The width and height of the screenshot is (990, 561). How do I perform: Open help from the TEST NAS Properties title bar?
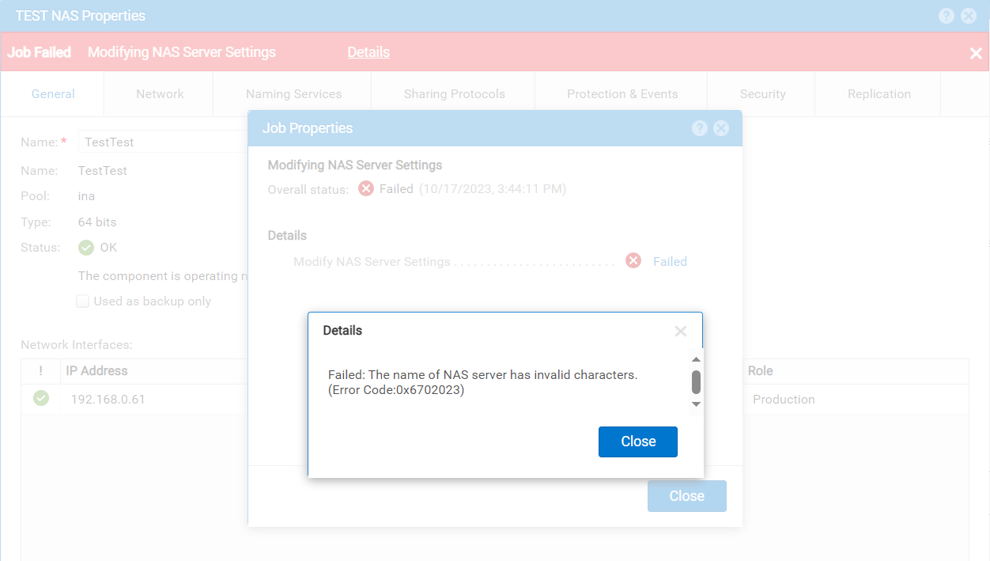click(x=947, y=15)
